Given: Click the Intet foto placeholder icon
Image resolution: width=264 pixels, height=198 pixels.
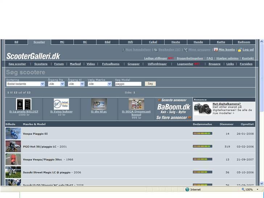Looking at the screenshot, I should (x=61, y=104).
